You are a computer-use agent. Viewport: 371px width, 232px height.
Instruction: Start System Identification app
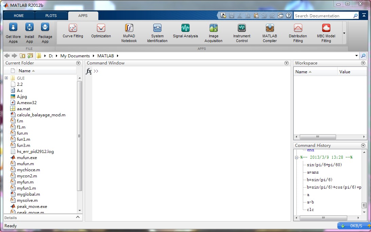click(x=157, y=33)
